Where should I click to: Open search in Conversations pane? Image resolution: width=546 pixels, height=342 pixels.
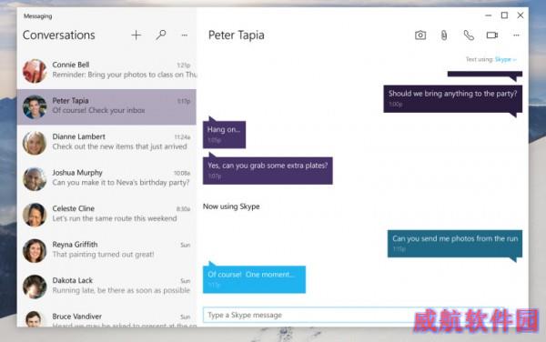click(x=161, y=35)
